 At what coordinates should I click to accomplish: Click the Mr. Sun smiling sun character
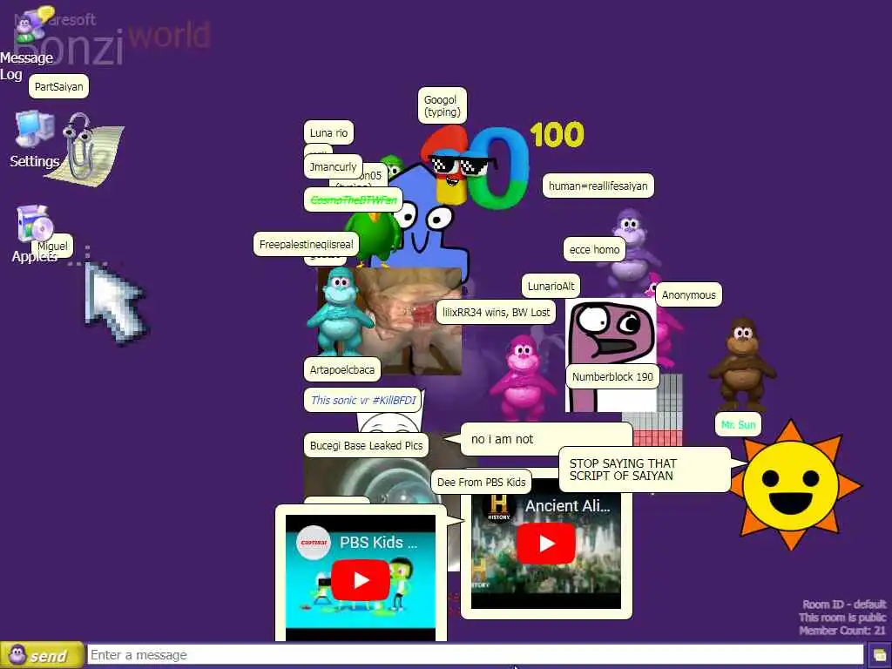tap(794, 485)
